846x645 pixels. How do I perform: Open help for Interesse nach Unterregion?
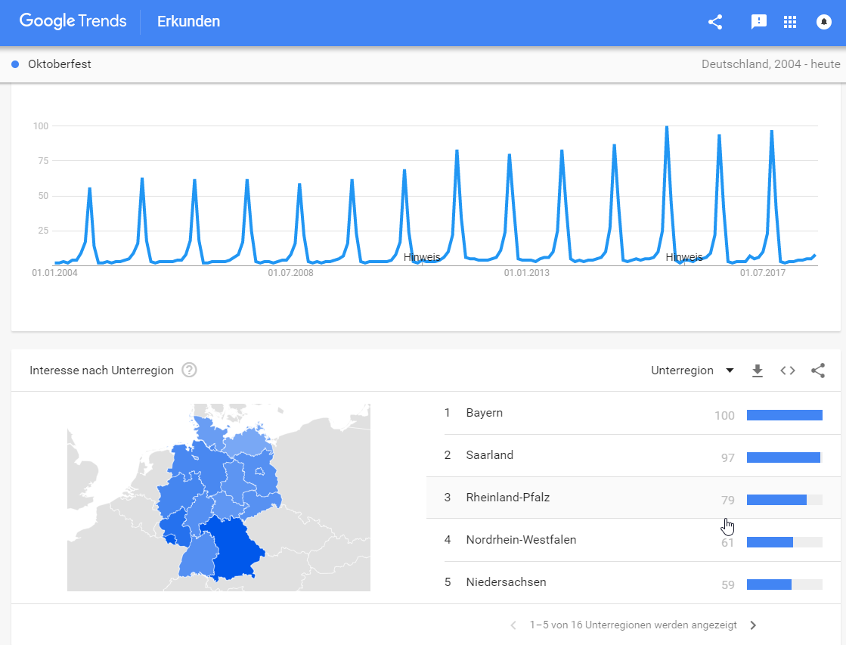click(x=190, y=371)
